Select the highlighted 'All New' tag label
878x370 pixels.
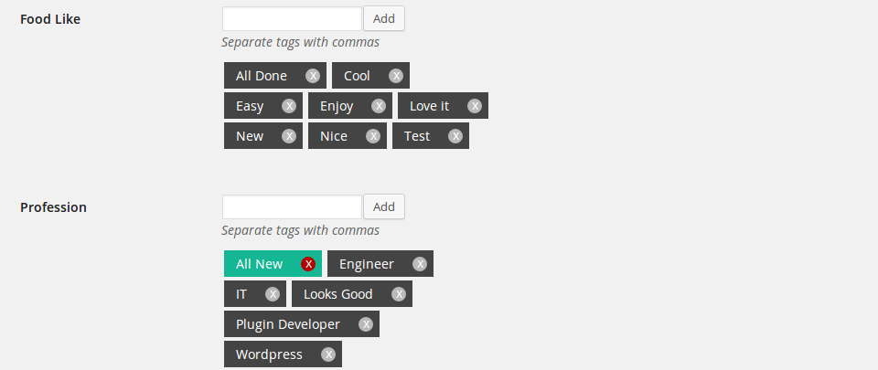(260, 264)
